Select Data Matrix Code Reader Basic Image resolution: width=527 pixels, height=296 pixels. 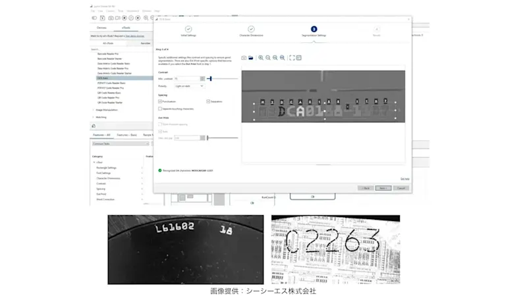pos(113,63)
